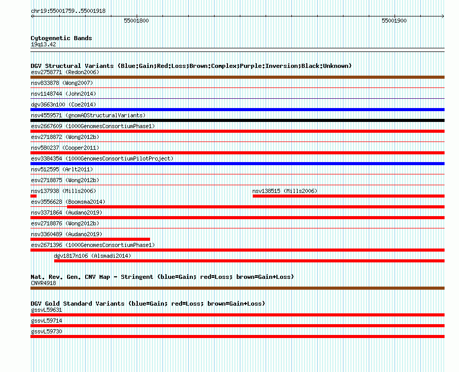The width and height of the screenshot is (459, 372).
Task: Click esv2671396 (1000GenomesConsortiumPhase1) label
Action: pos(93,245)
